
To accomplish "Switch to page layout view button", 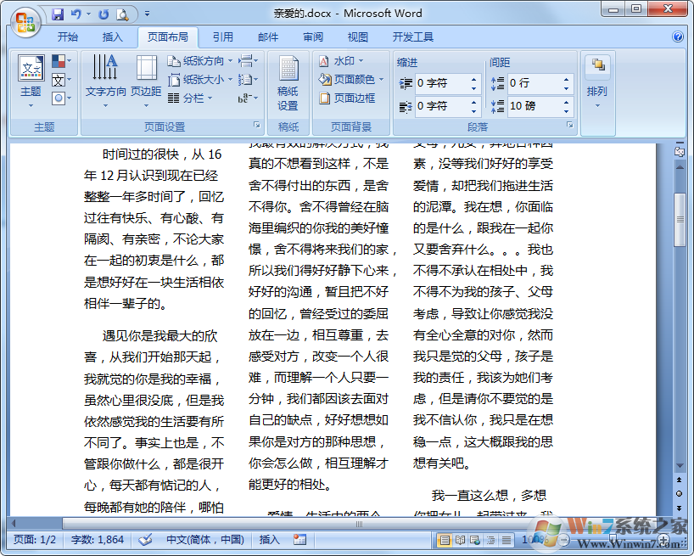I will [444, 540].
